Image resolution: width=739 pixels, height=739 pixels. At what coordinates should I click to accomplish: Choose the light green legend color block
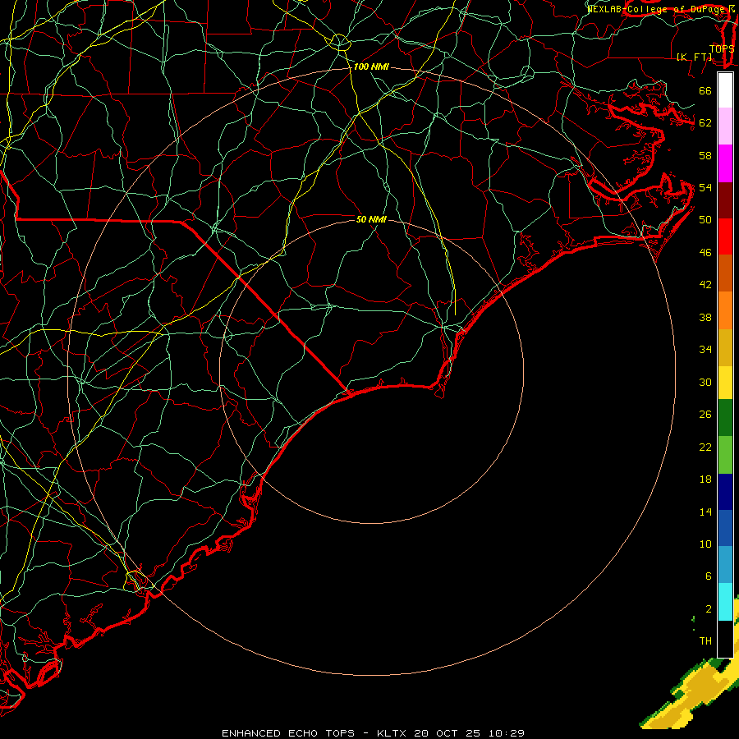[x=725, y=455]
